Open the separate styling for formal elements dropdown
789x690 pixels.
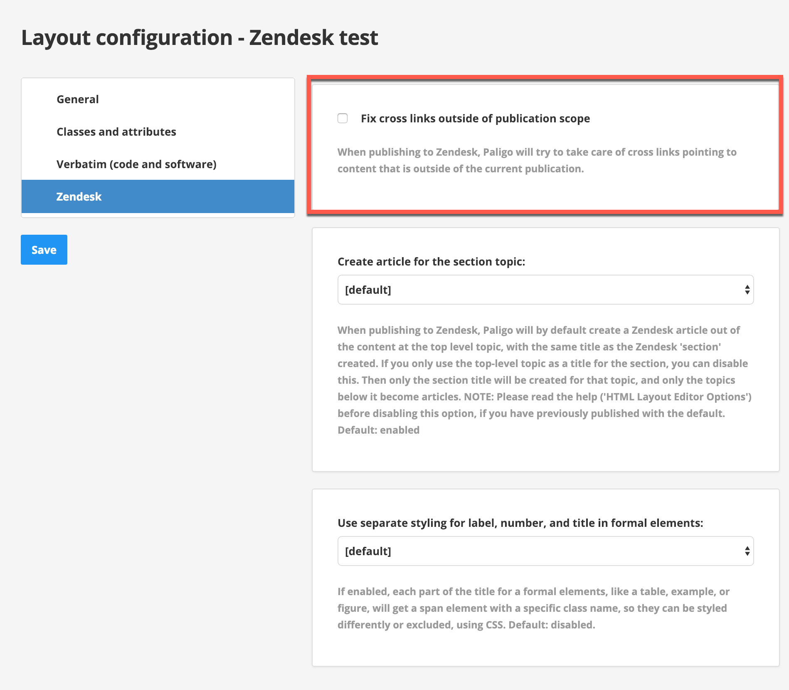[545, 551]
